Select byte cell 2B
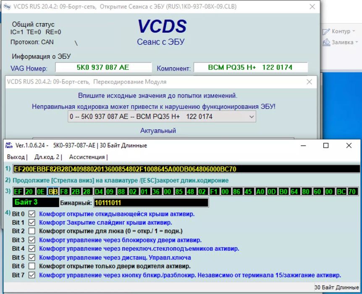This screenshot has height=294, width=362. (x=76, y=192)
